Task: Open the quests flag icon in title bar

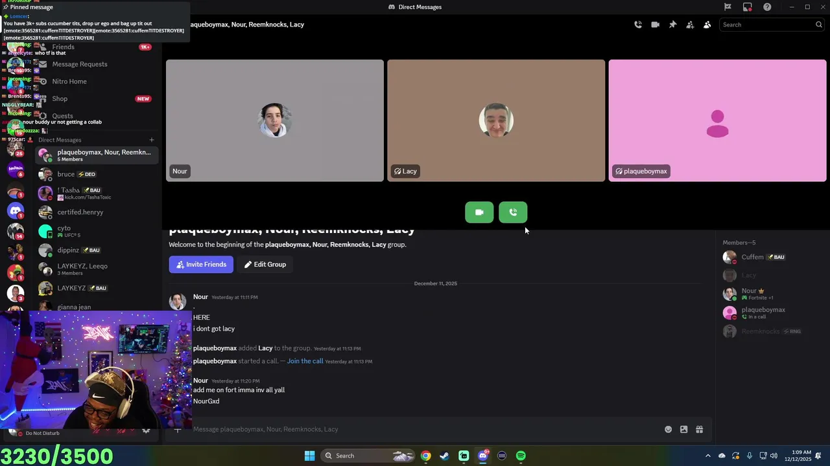Action: pyautogui.click(x=728, y=7)
